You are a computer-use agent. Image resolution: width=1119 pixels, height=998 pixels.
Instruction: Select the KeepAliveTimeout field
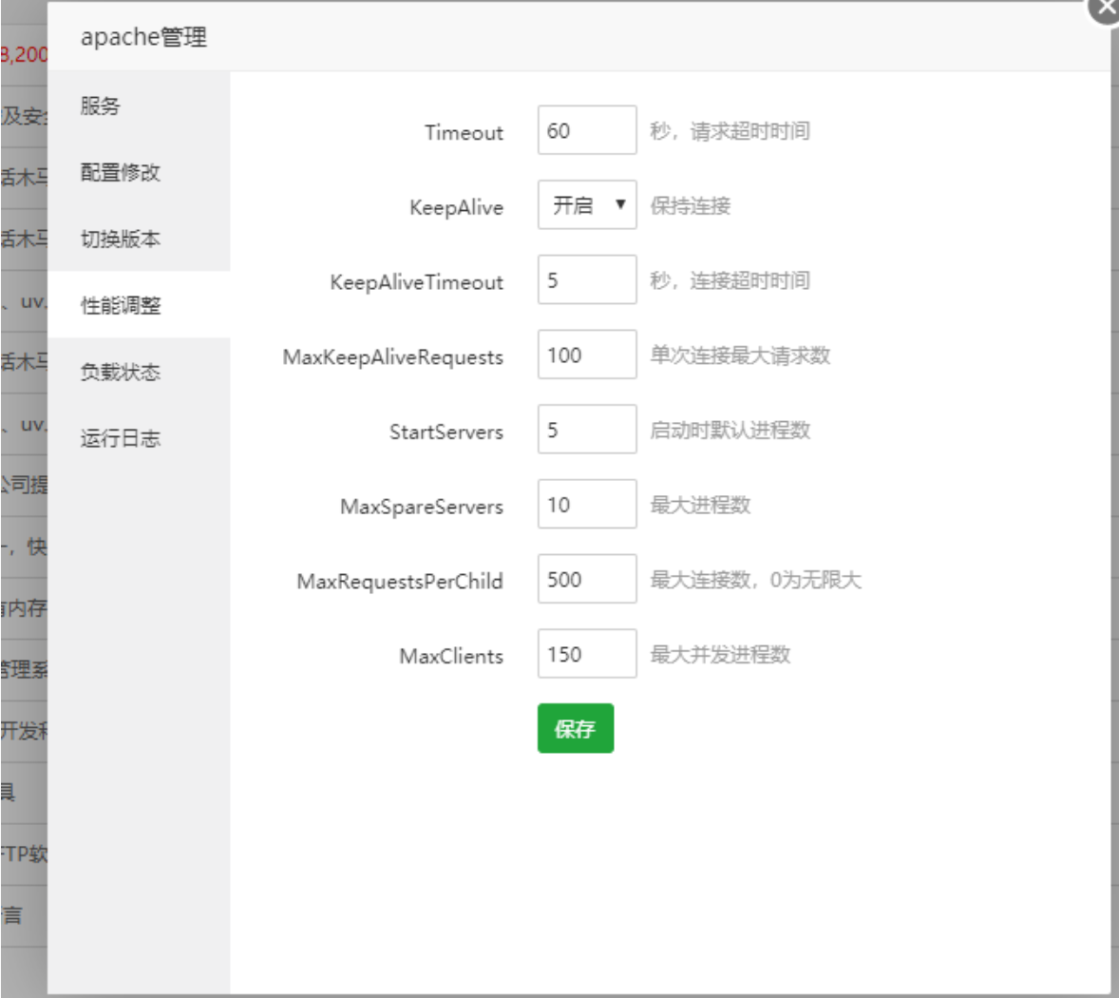pyautogui.click(x=586, y=281)
